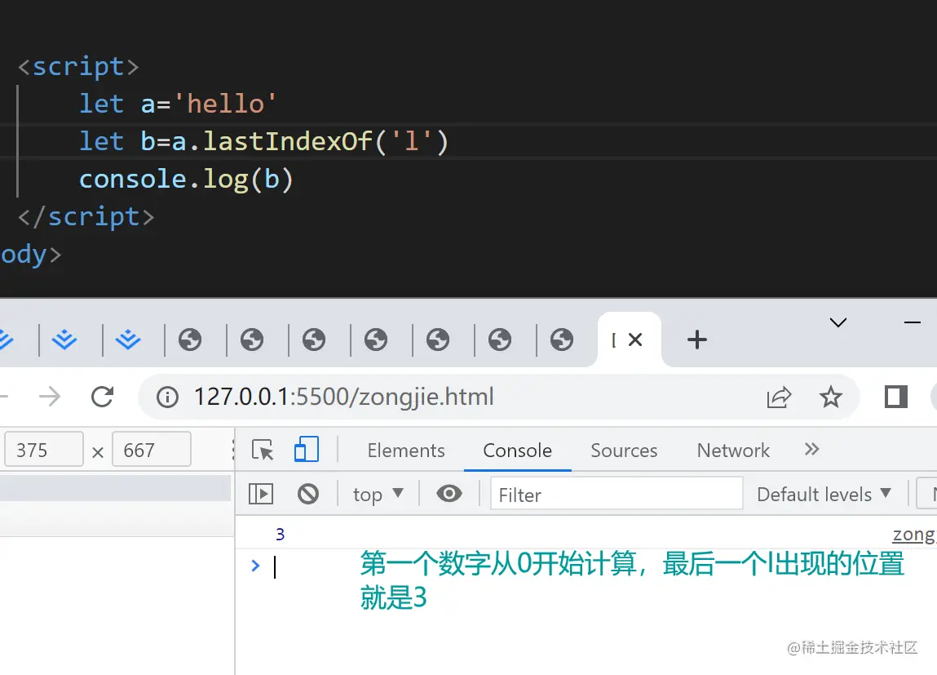
Task: Open the tab search chevron
Action: (x=838, y=323)
